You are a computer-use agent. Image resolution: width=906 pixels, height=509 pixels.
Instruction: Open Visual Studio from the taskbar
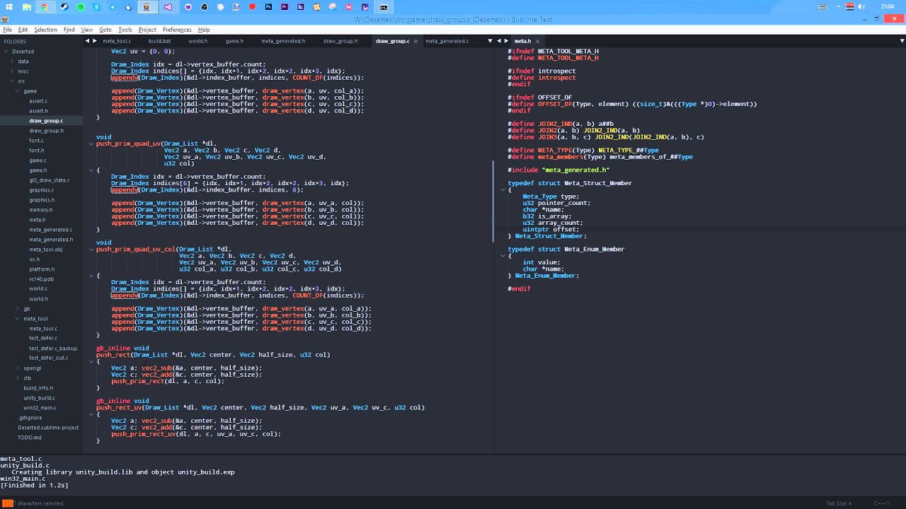tap(168, 7)
